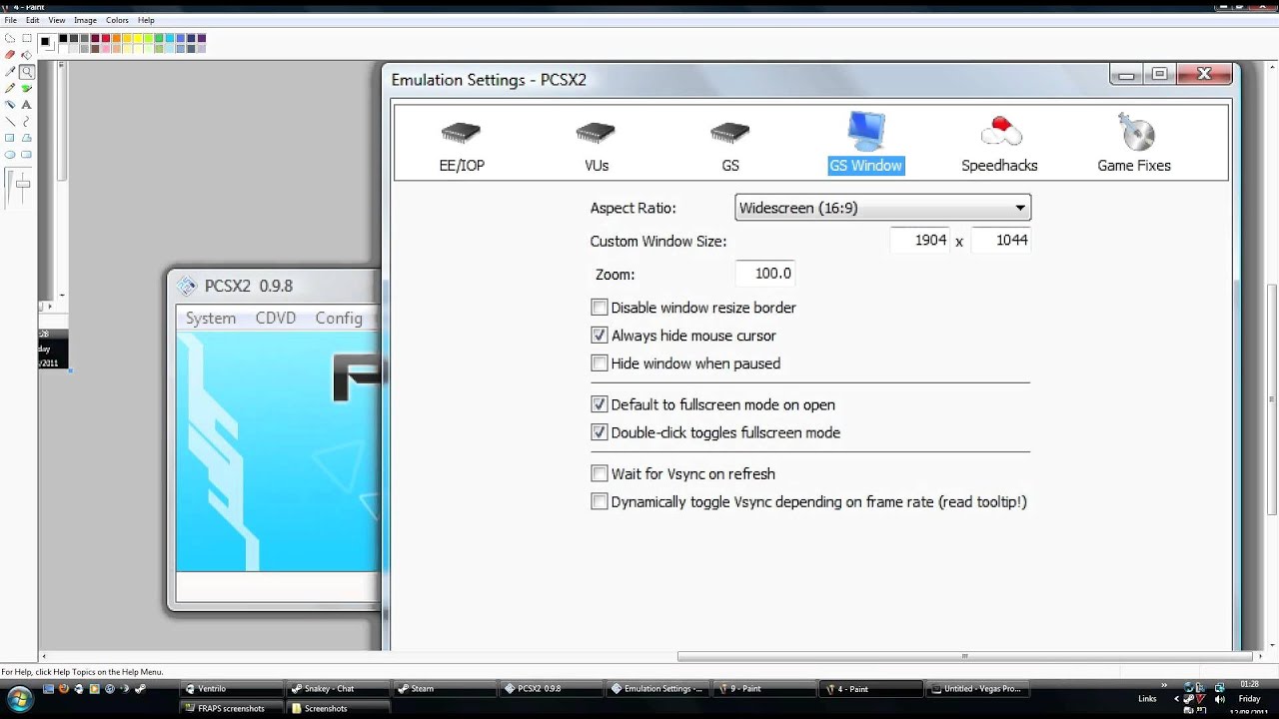Select the Text tool in Paint
The image size is (1279, 719).
(27, 105)
